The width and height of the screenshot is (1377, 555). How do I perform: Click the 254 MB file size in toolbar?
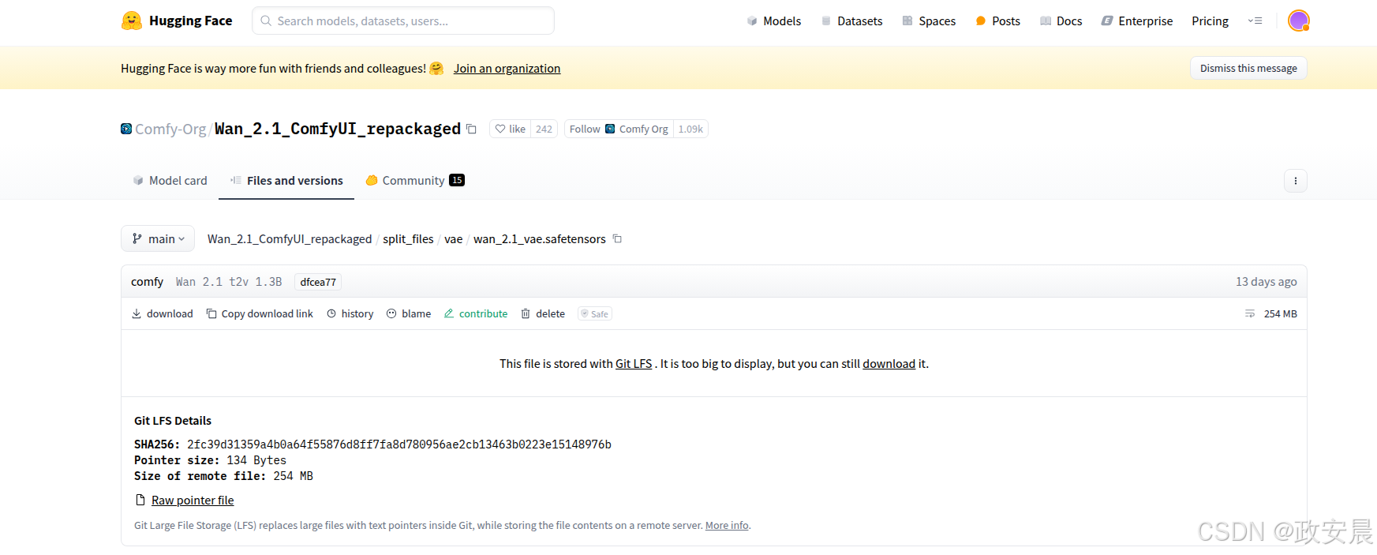click(x=1280, y=313)
